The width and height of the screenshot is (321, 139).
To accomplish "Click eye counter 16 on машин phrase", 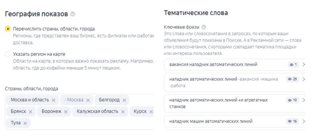I will tap(293, 121).
